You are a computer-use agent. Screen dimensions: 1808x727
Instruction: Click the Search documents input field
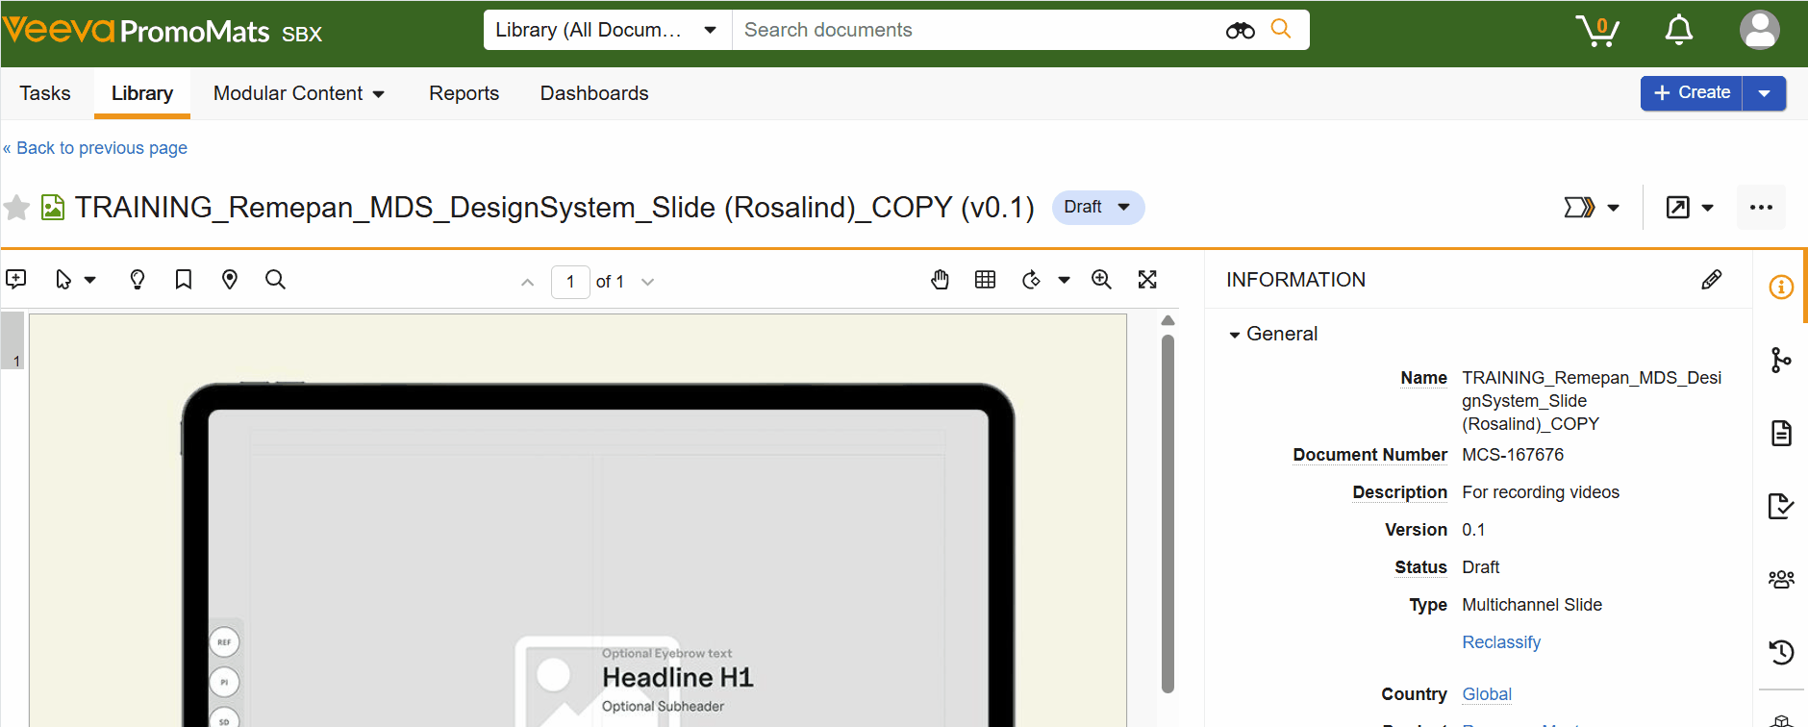pos(971,30)
